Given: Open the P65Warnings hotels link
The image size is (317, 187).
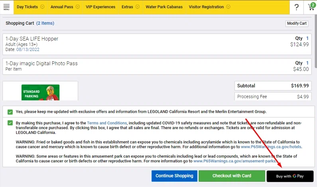Looking at the screenshot, I should 272,147.
